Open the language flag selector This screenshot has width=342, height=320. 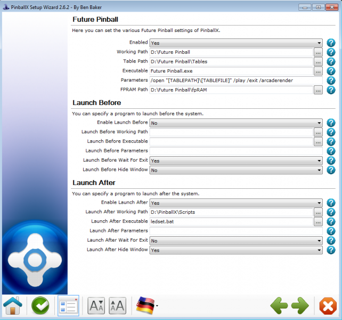coord(146,306)
